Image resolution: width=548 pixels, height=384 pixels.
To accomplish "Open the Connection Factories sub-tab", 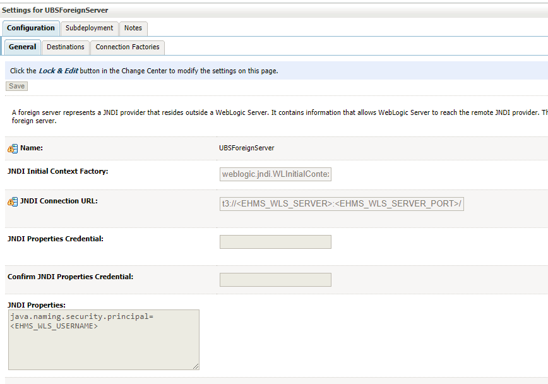I will coord(128,47).
